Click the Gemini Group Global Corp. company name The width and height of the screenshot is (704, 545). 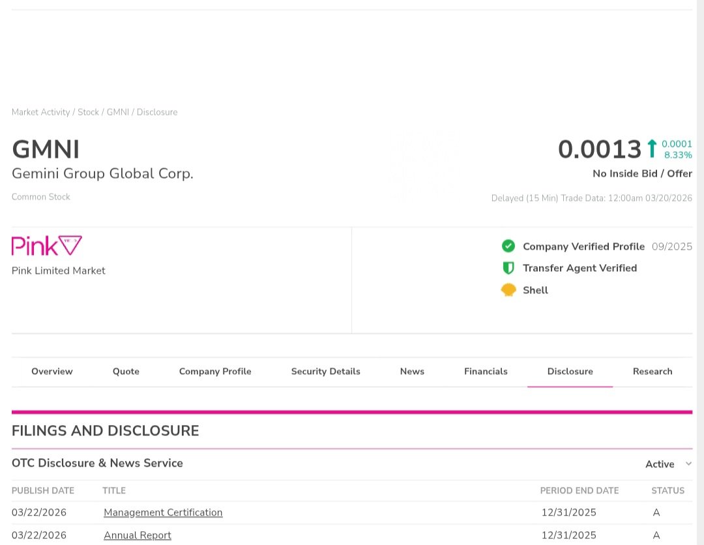102,173
